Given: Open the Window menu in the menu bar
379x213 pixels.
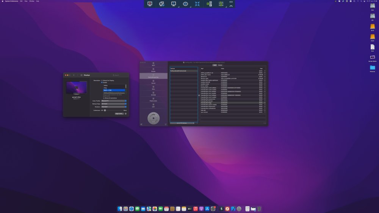Looking at the screenshot, I should pos(32,1).
